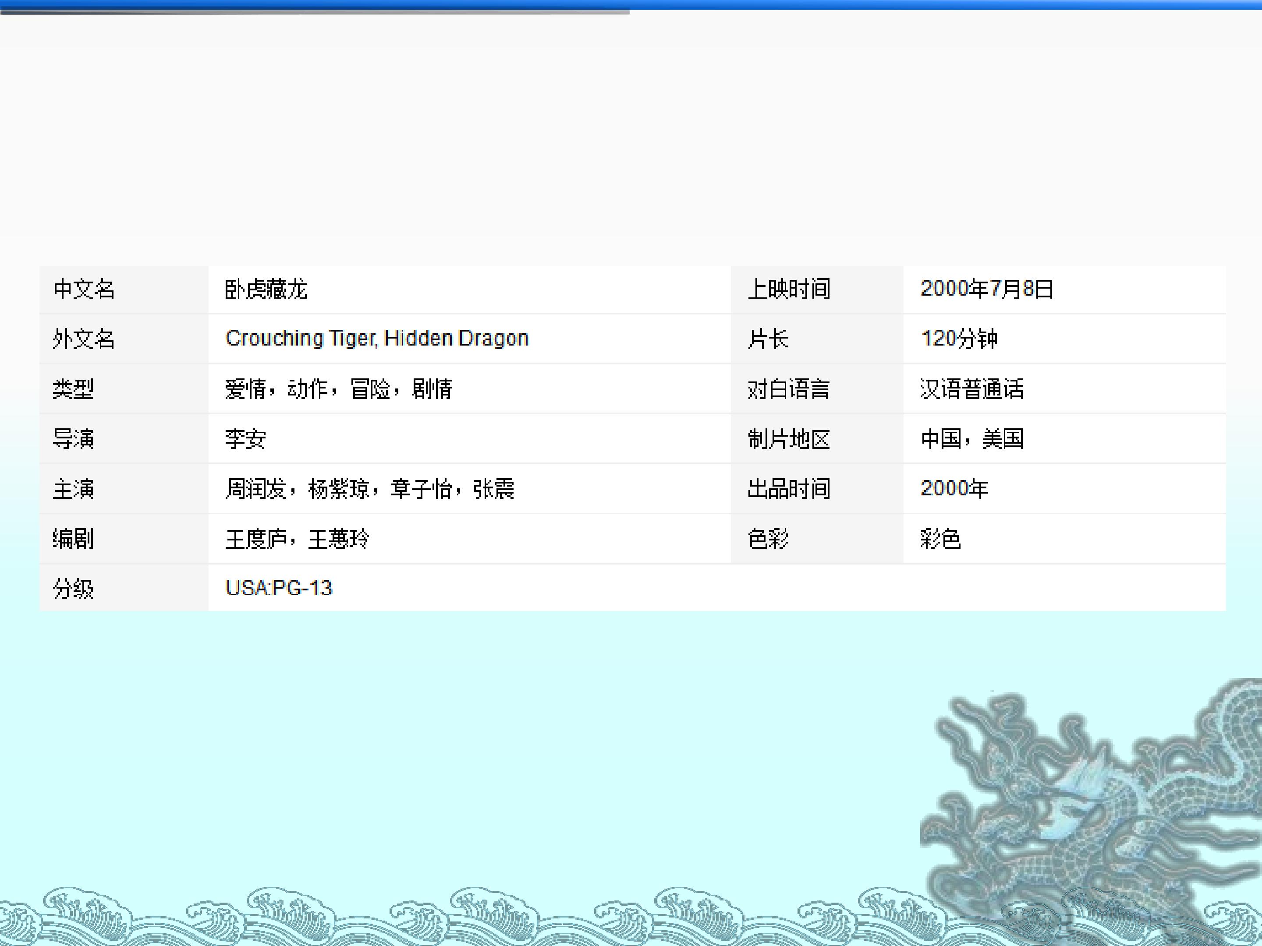1262x946 pixels.
Task: Click the cast list starting with 周润发
Action: pyautogui.click(x=370, y=489)
